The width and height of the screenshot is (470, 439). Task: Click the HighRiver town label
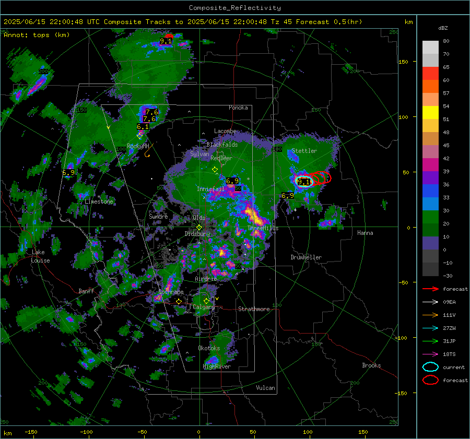coord(217,366)
